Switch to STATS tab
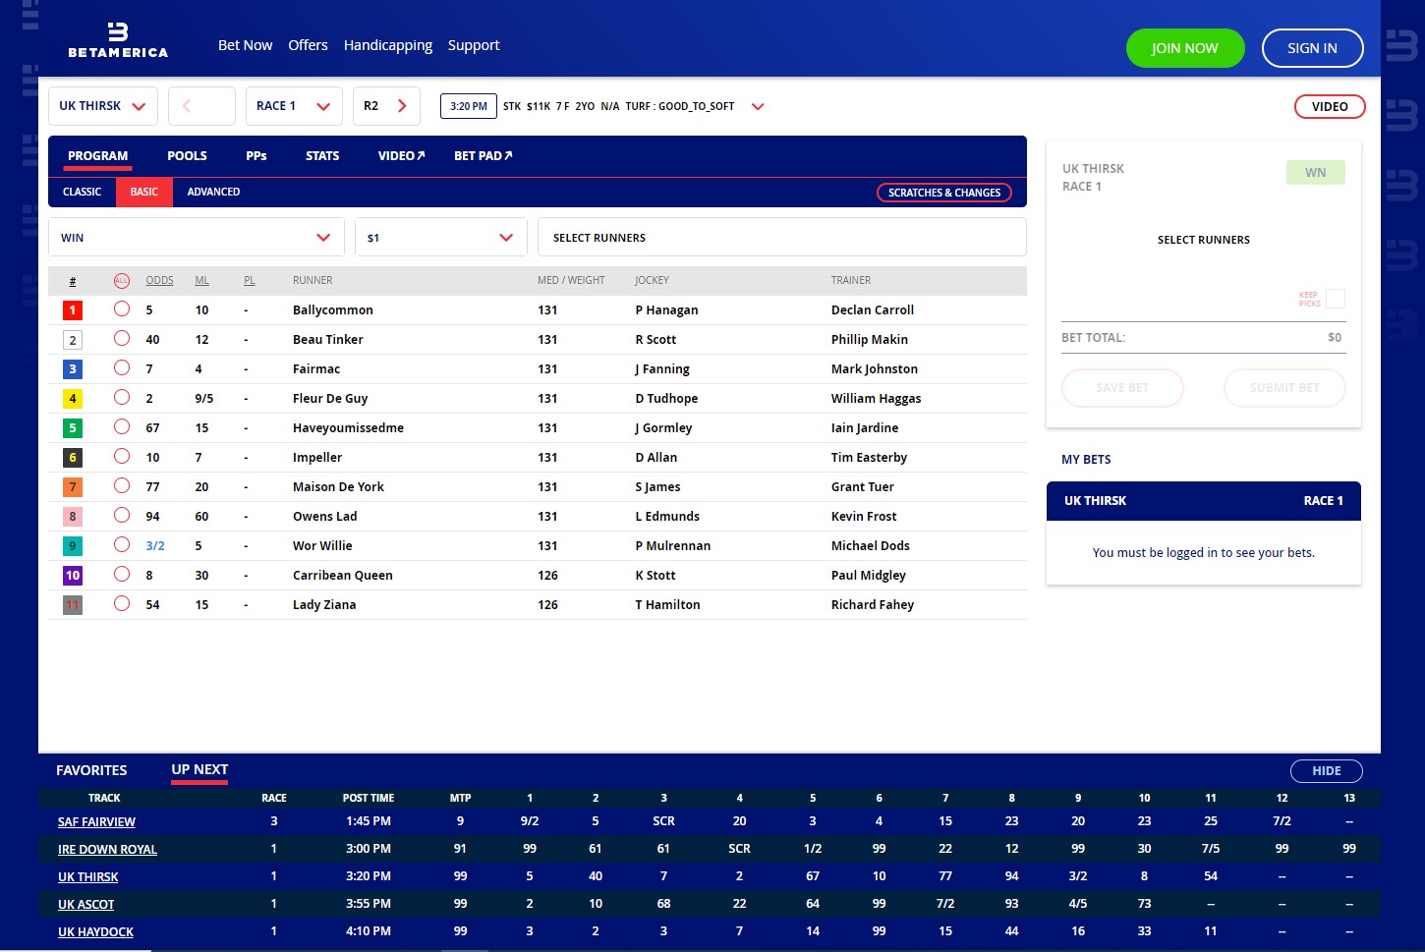The image size is (1425, 952). pos(322,156)
